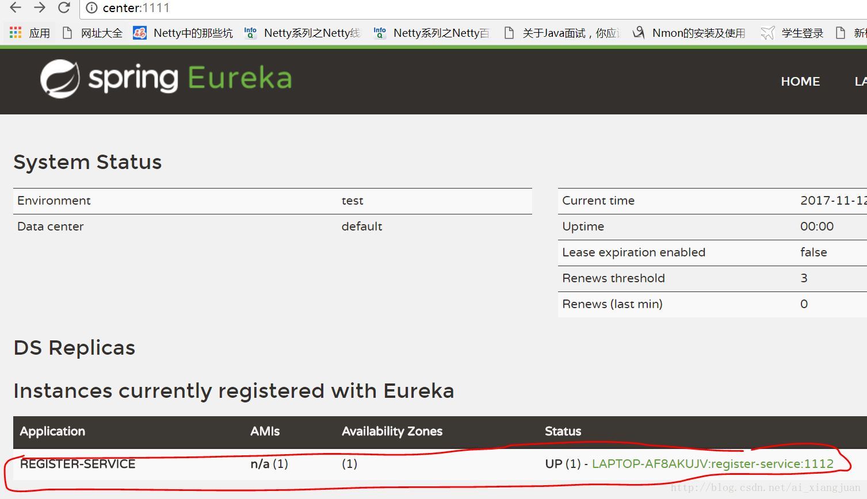This screenshot has height=499, width=867.
Task: Open the 关于Java面试 bookmark
Action: (x=562, y=33)
